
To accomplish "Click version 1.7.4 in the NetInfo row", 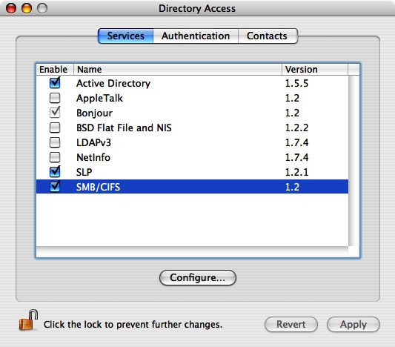I will (x=296, y=157).
